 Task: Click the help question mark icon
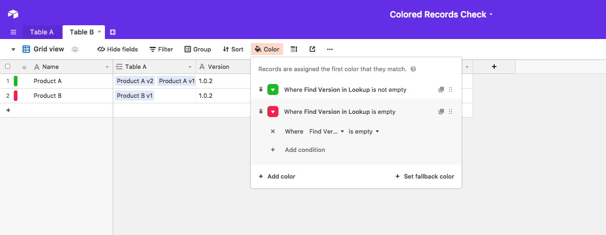[x=413, y=69]
